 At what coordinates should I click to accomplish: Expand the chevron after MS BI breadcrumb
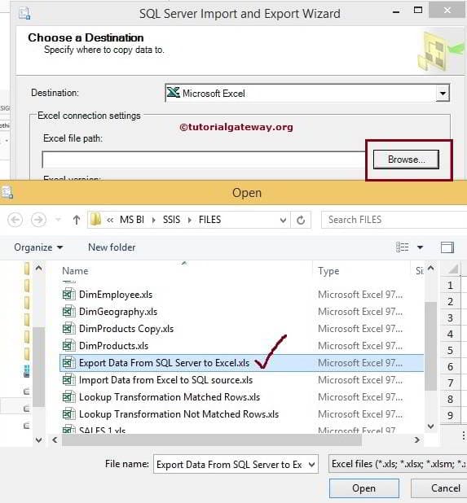click(153, 220)
